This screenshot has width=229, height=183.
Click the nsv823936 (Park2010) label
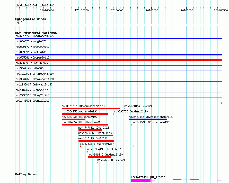point(31,52)
